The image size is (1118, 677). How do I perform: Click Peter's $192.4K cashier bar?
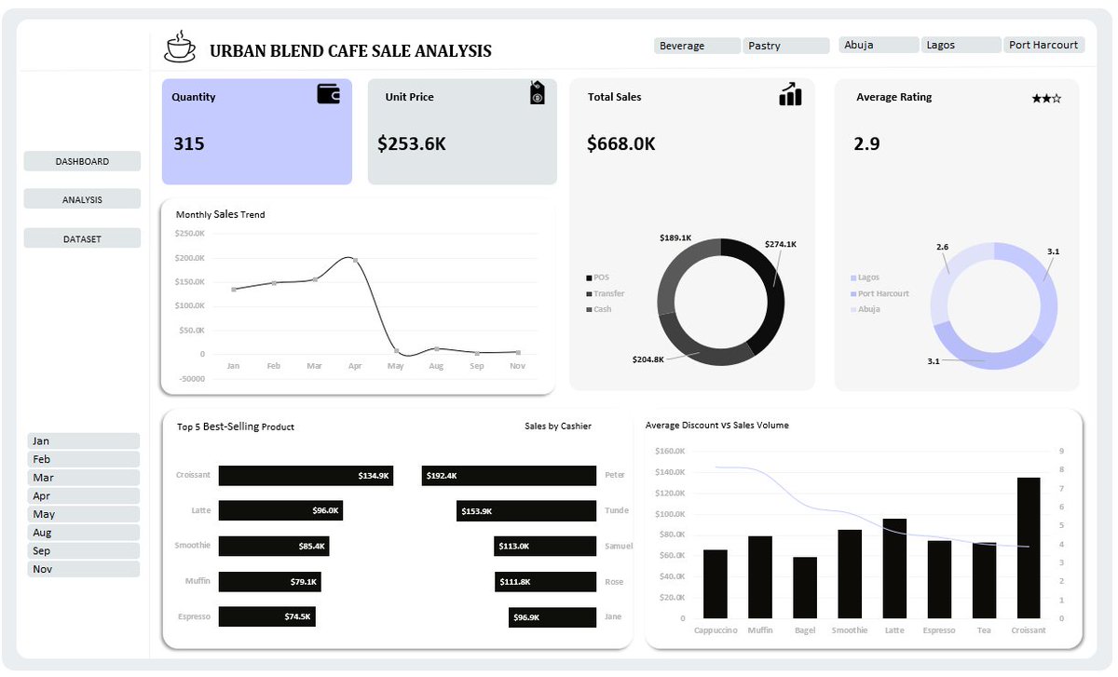pos(509,475)
